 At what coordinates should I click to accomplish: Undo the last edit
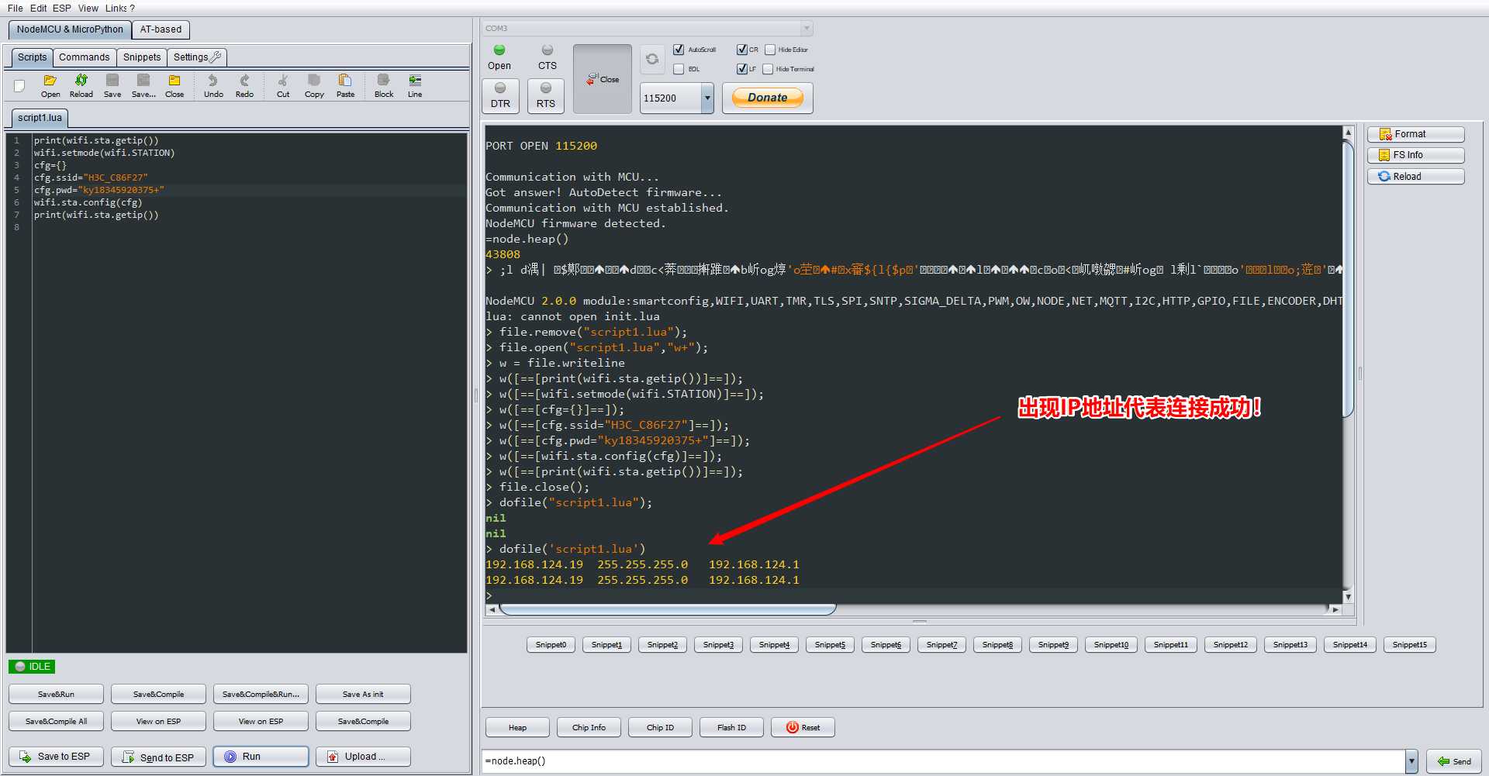213,85
